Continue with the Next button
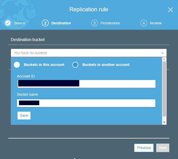Screen dimensions: 178x159 (163, 148)
